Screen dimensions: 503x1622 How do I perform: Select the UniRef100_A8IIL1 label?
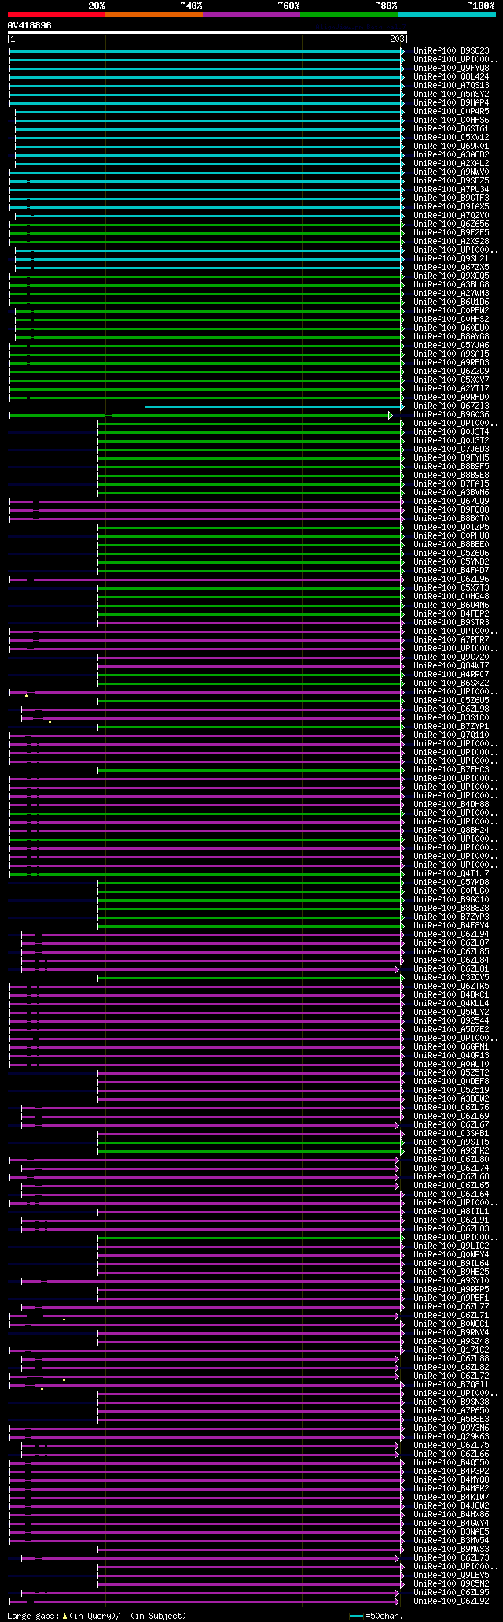click(x=451, y=1212)
